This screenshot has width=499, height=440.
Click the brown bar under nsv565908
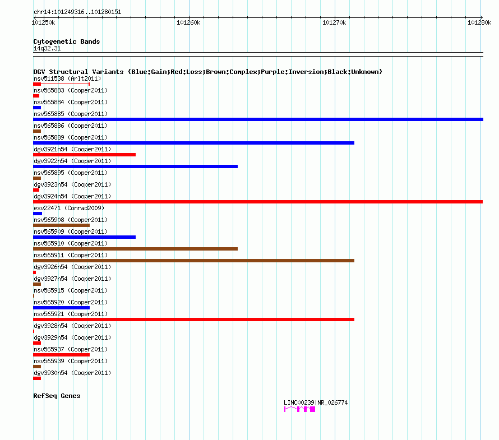point(62,225)
